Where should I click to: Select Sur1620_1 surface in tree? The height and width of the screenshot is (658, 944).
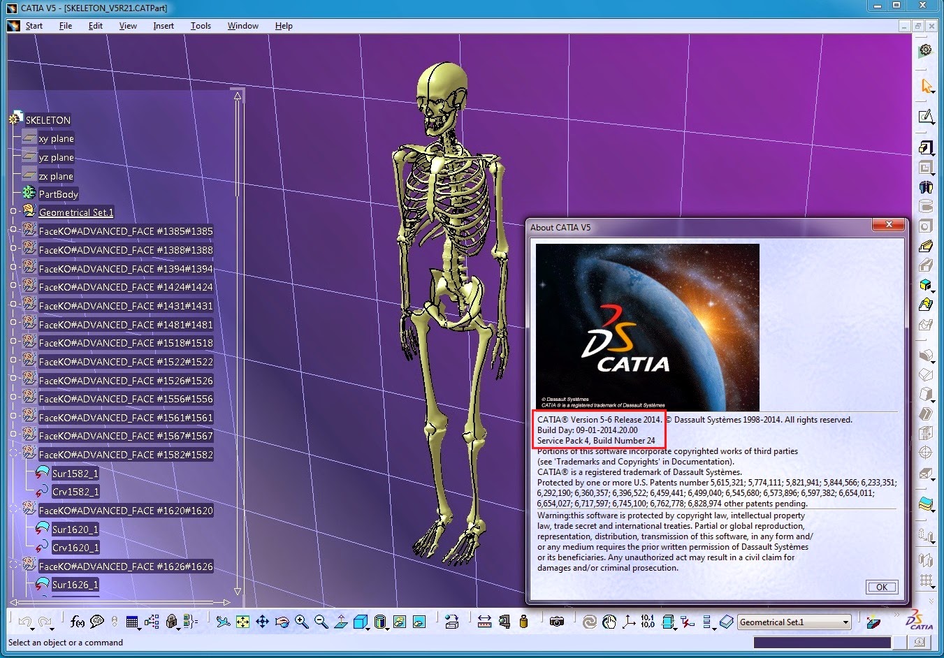[75, 529]
